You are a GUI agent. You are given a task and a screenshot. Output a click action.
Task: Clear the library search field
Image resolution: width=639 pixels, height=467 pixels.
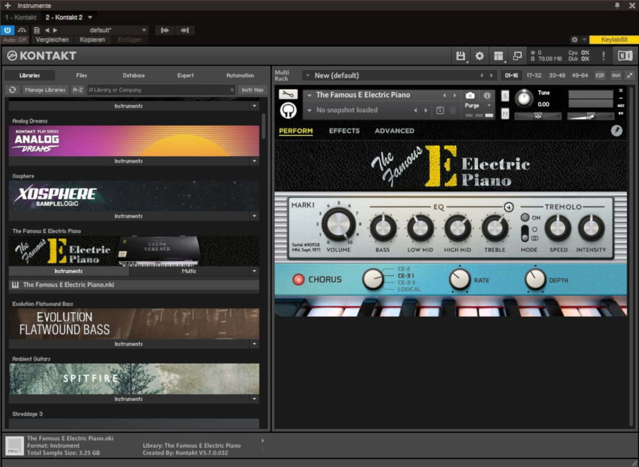click(232, 90)
